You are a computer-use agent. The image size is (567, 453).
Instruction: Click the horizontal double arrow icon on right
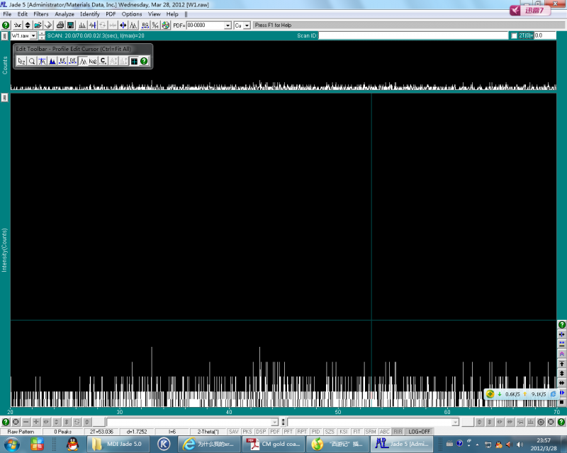click(561, 383)
